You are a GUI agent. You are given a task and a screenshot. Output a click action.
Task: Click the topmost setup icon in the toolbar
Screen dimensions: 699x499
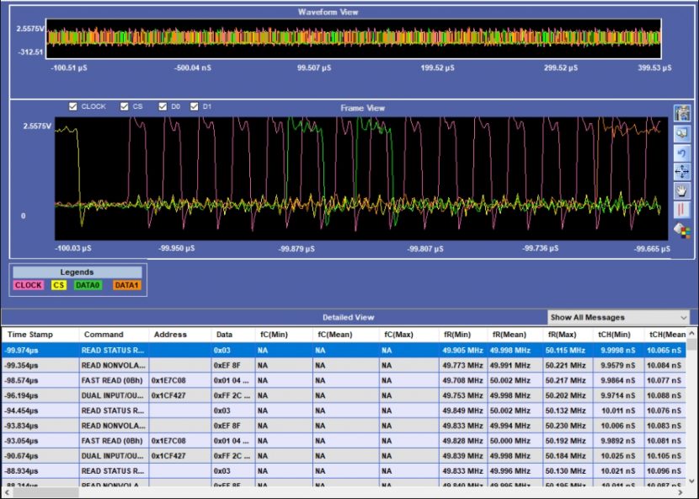(683, 112)
